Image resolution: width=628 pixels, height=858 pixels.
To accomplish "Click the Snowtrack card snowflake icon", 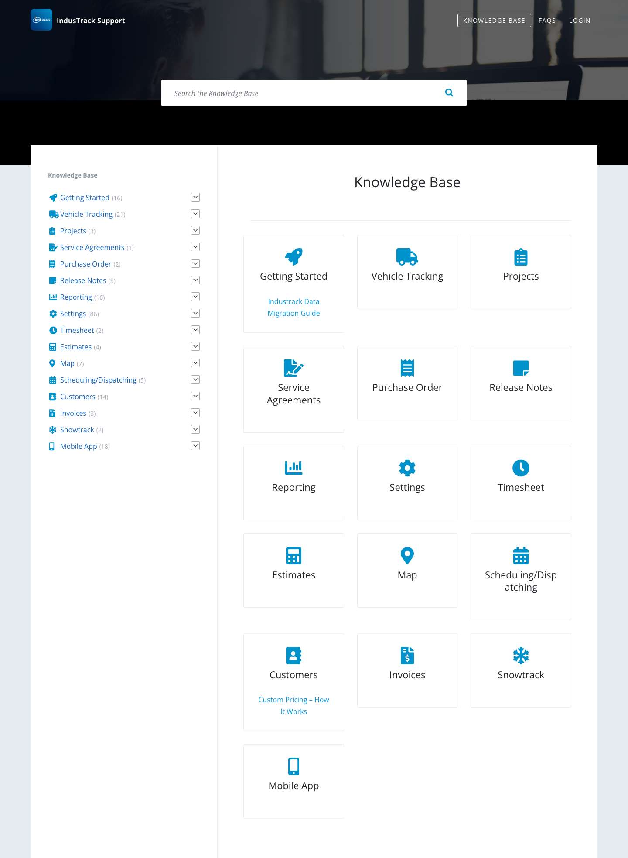I will pyautogui.click(x=521, y=655).
